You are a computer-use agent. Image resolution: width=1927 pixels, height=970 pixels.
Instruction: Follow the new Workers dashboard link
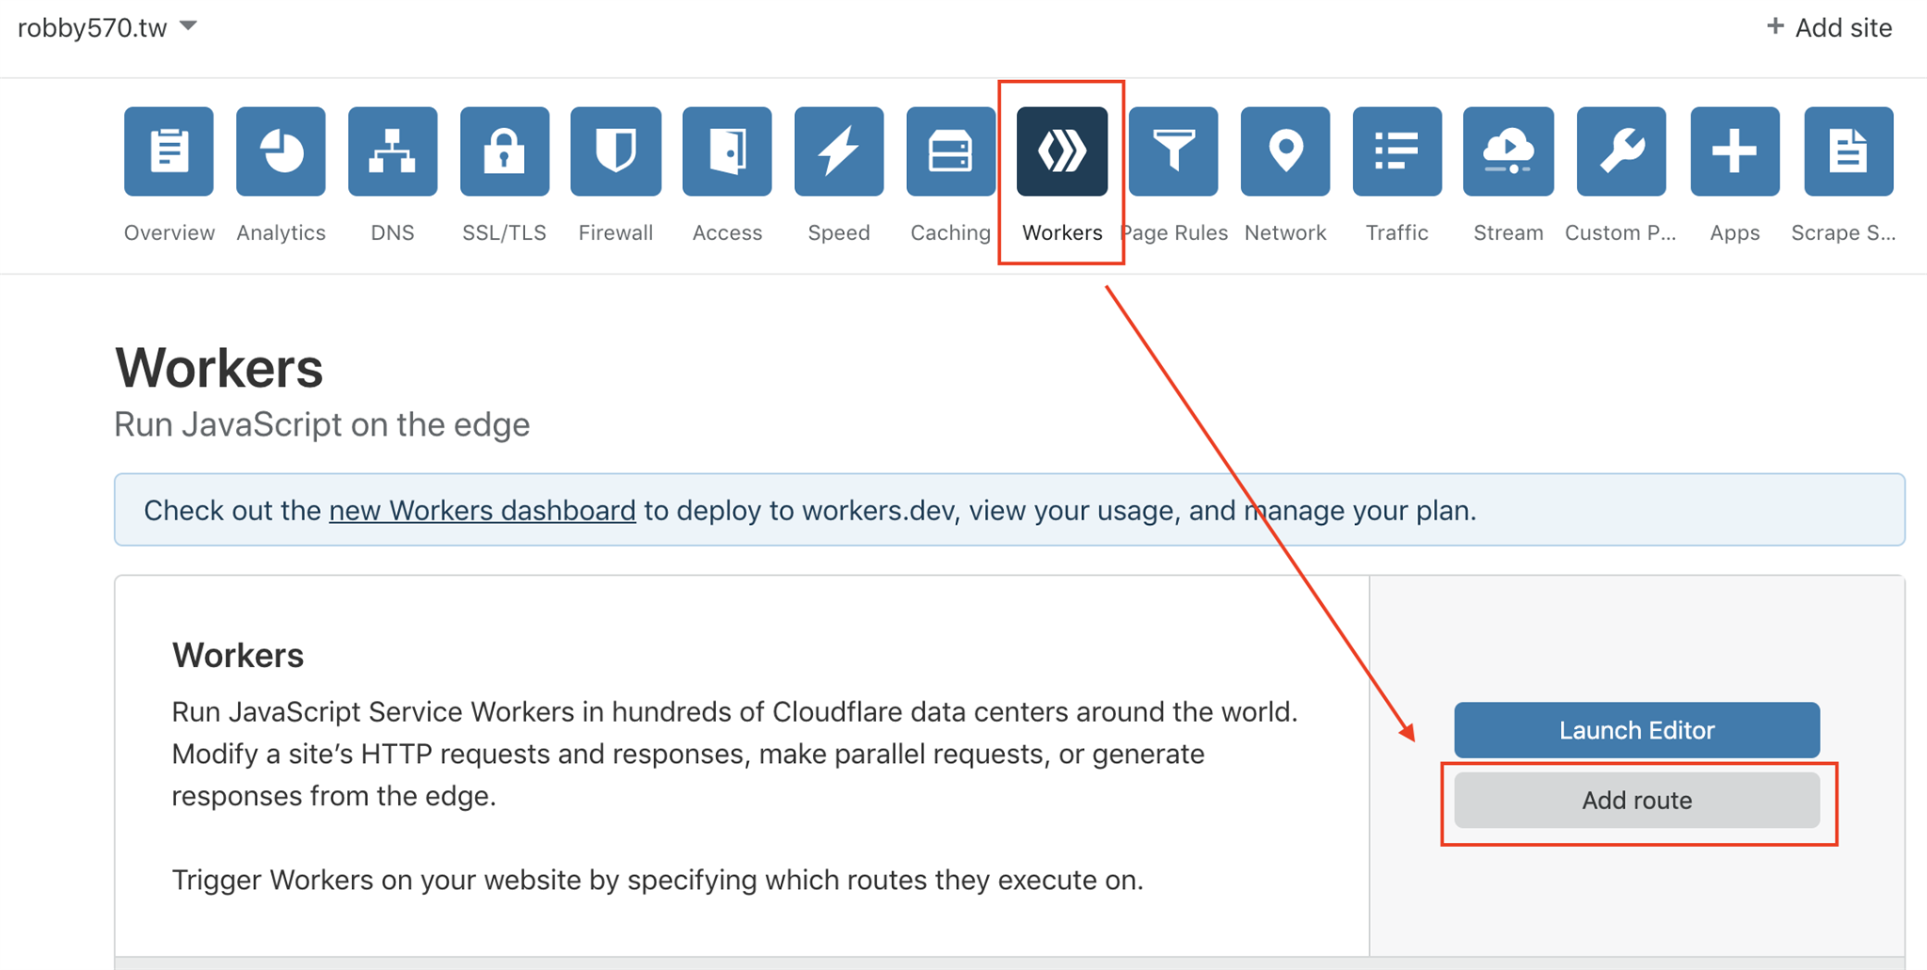483,510
